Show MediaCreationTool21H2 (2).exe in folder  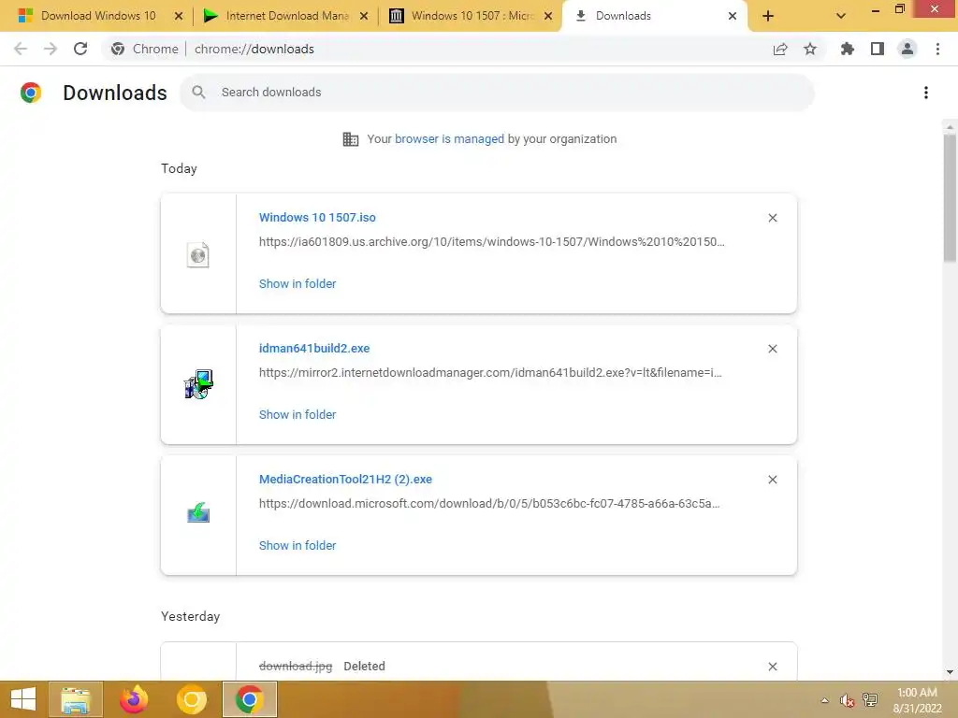[298, 546]
